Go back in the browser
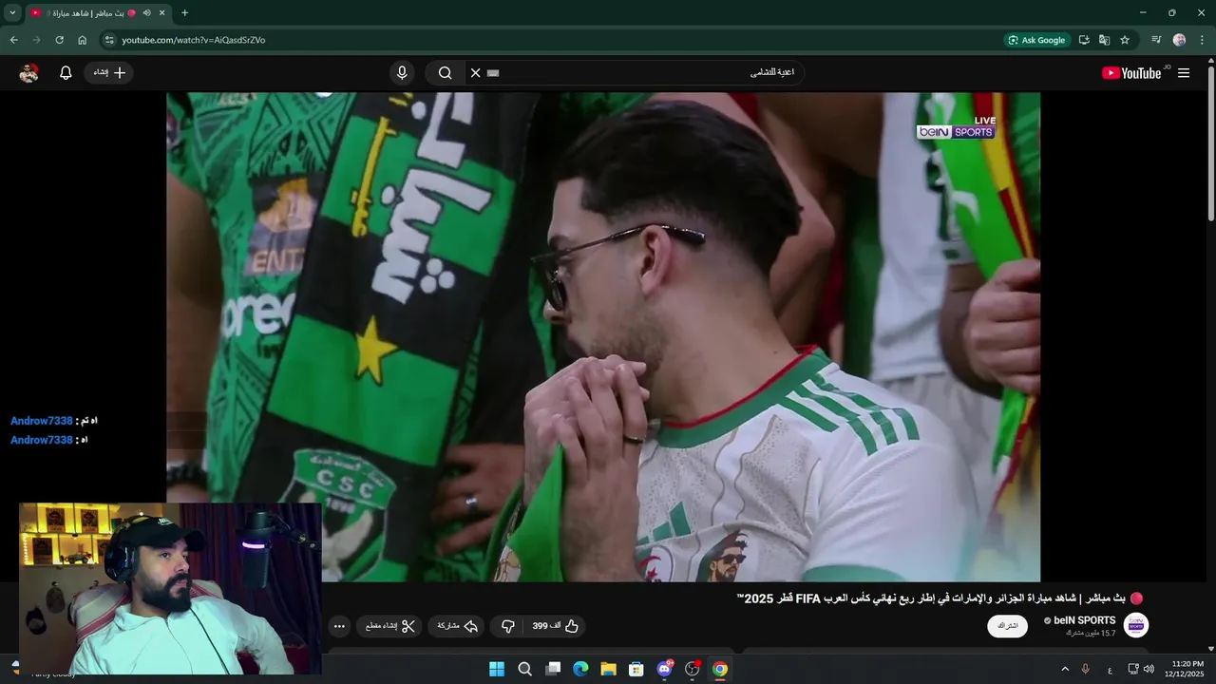The width and height of the screenshot is (1216, 684). (13, 40)
